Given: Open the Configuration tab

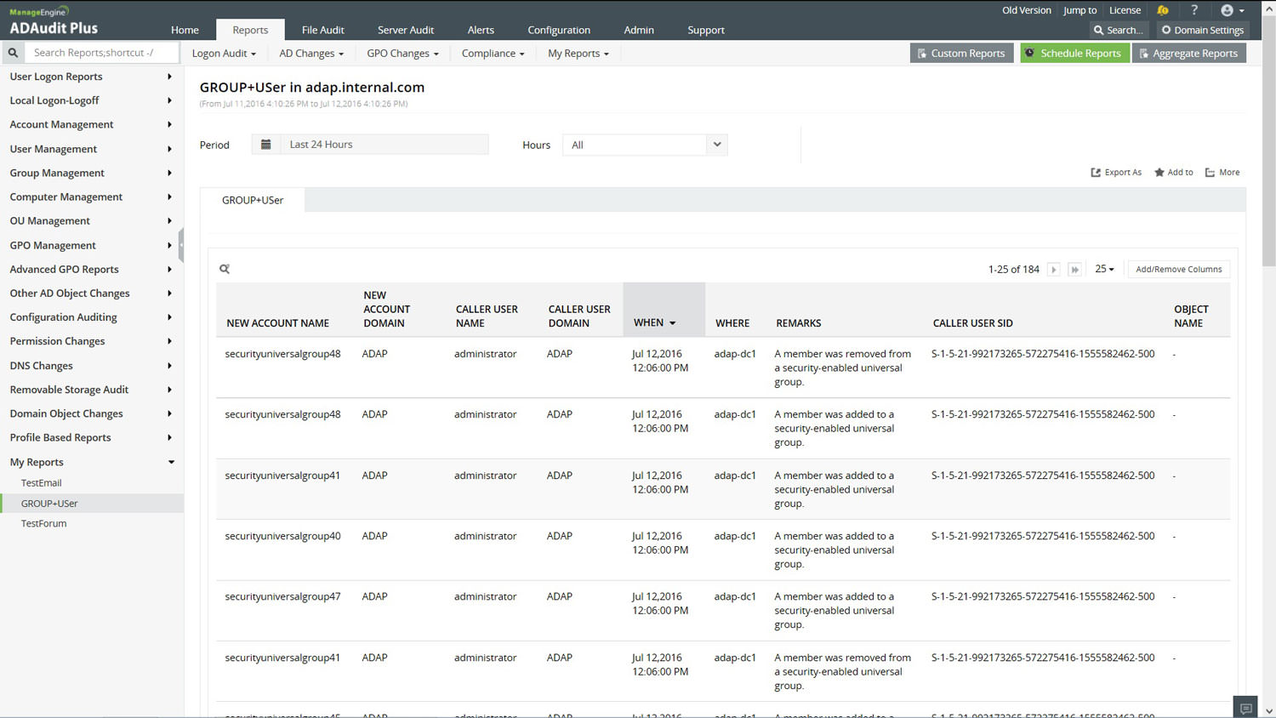Looking at the screenshot, I should coord(558,30).
